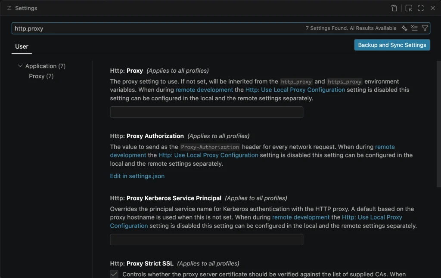Click the split editor icon in title bar
The image size is (441, 278).
(409, 8)
